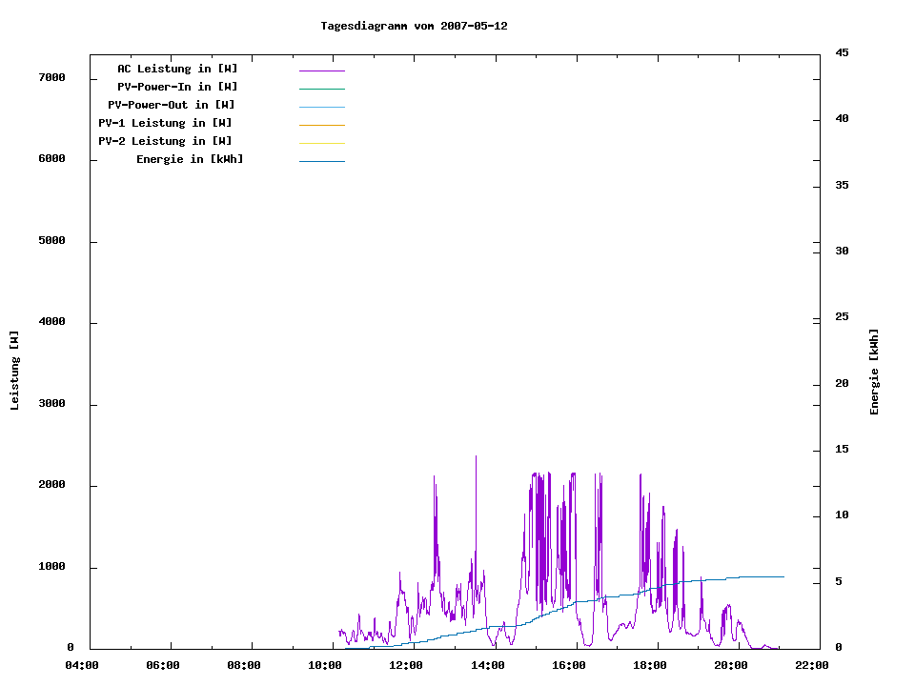Click the 14:00 time axis label

(x=487, y=665)
